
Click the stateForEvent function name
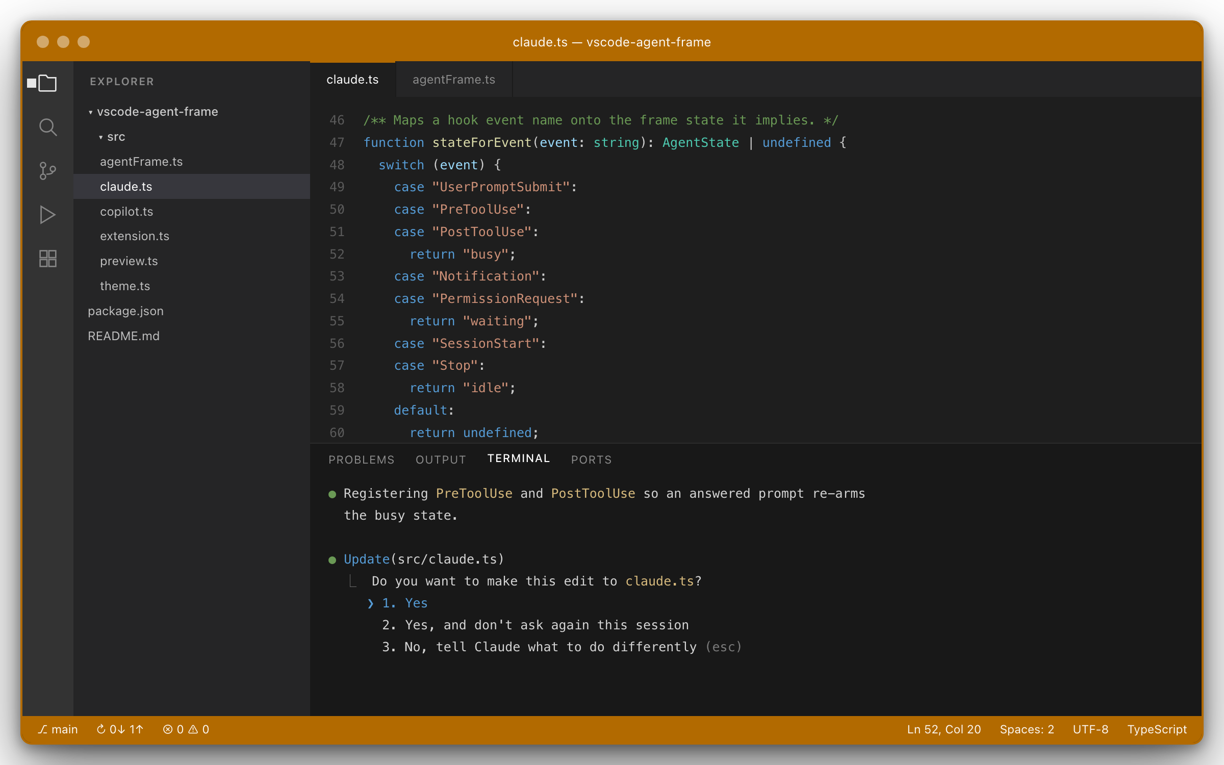point(482,143)
